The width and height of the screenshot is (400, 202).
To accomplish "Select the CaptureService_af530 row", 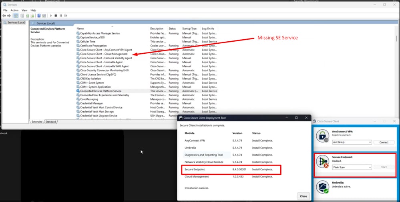I will pos(147,37).
